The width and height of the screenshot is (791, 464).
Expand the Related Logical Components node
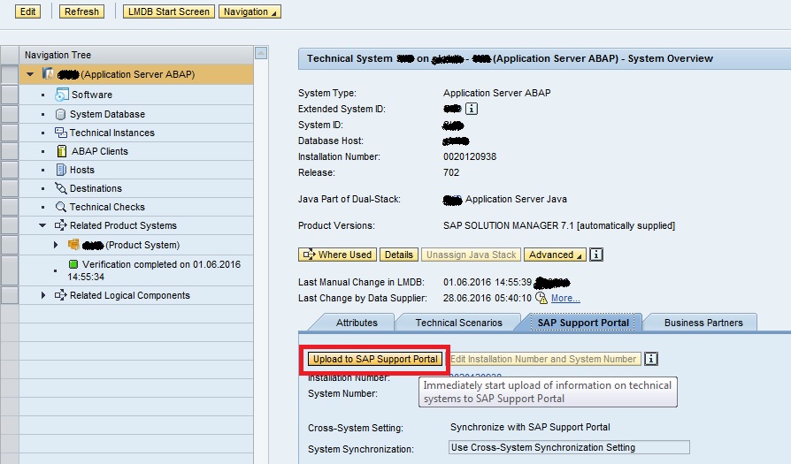click(x=42, y=295)
